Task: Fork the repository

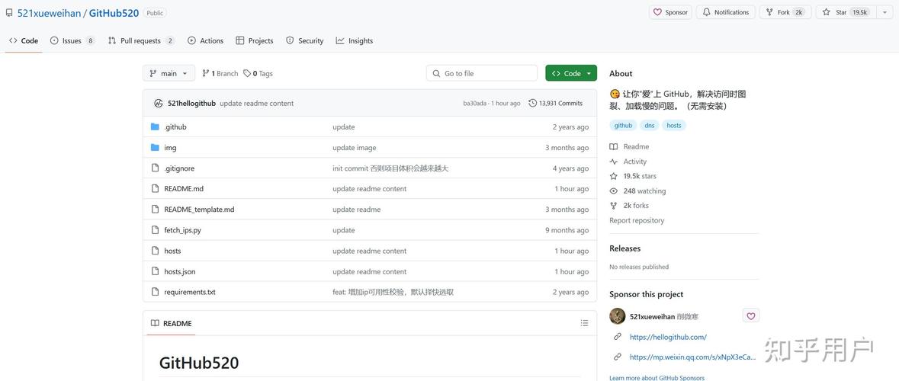Action: coord(785,12)
